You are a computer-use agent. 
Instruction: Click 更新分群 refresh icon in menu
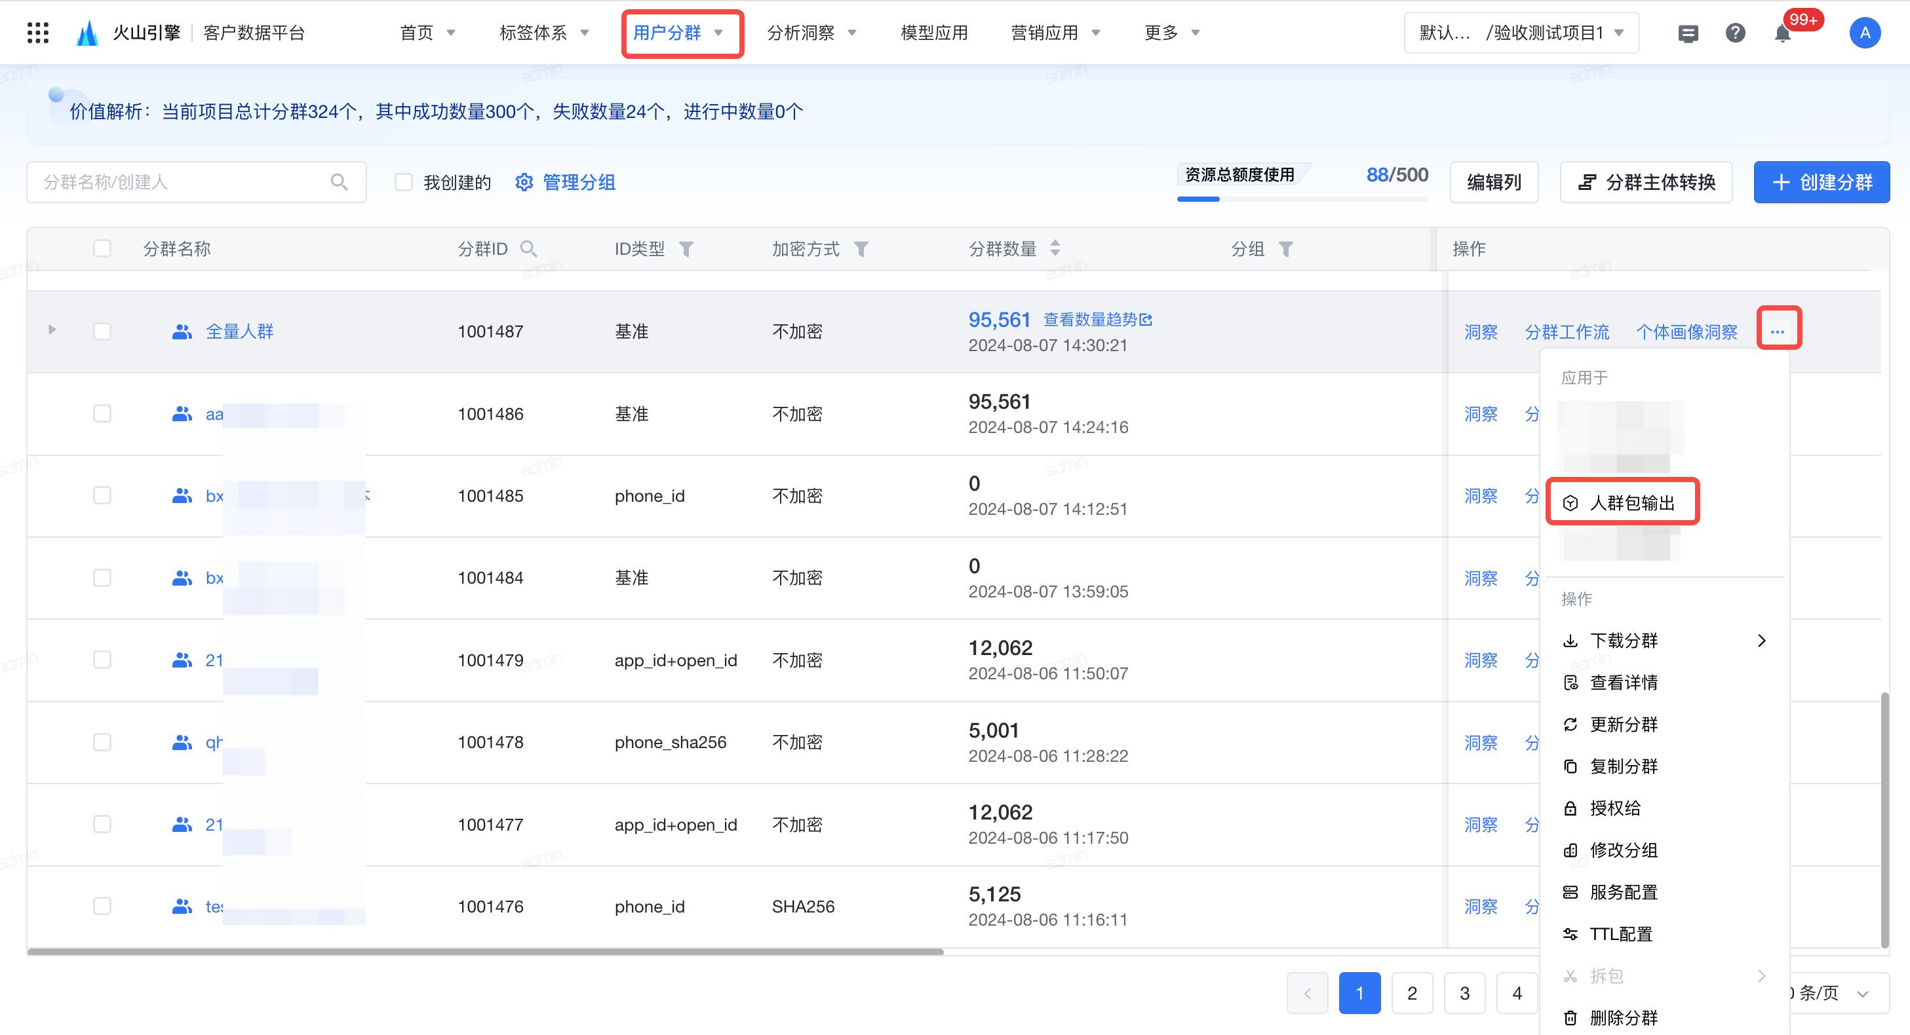pyautogui.click(x=1570, y=724)
